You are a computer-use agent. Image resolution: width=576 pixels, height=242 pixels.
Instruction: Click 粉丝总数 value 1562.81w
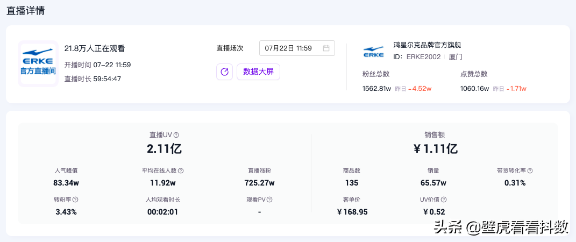(377, 89)
